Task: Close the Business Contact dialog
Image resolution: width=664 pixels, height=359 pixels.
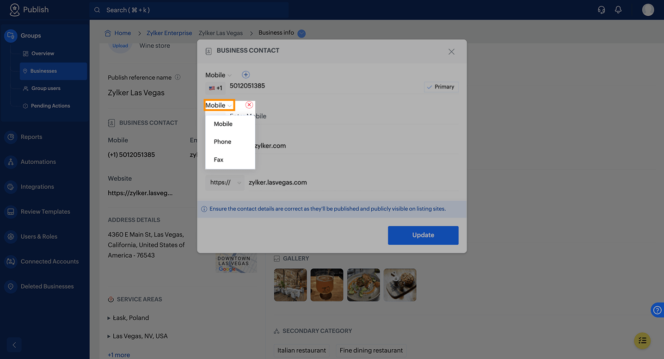Action: click(x=451, y=52)
